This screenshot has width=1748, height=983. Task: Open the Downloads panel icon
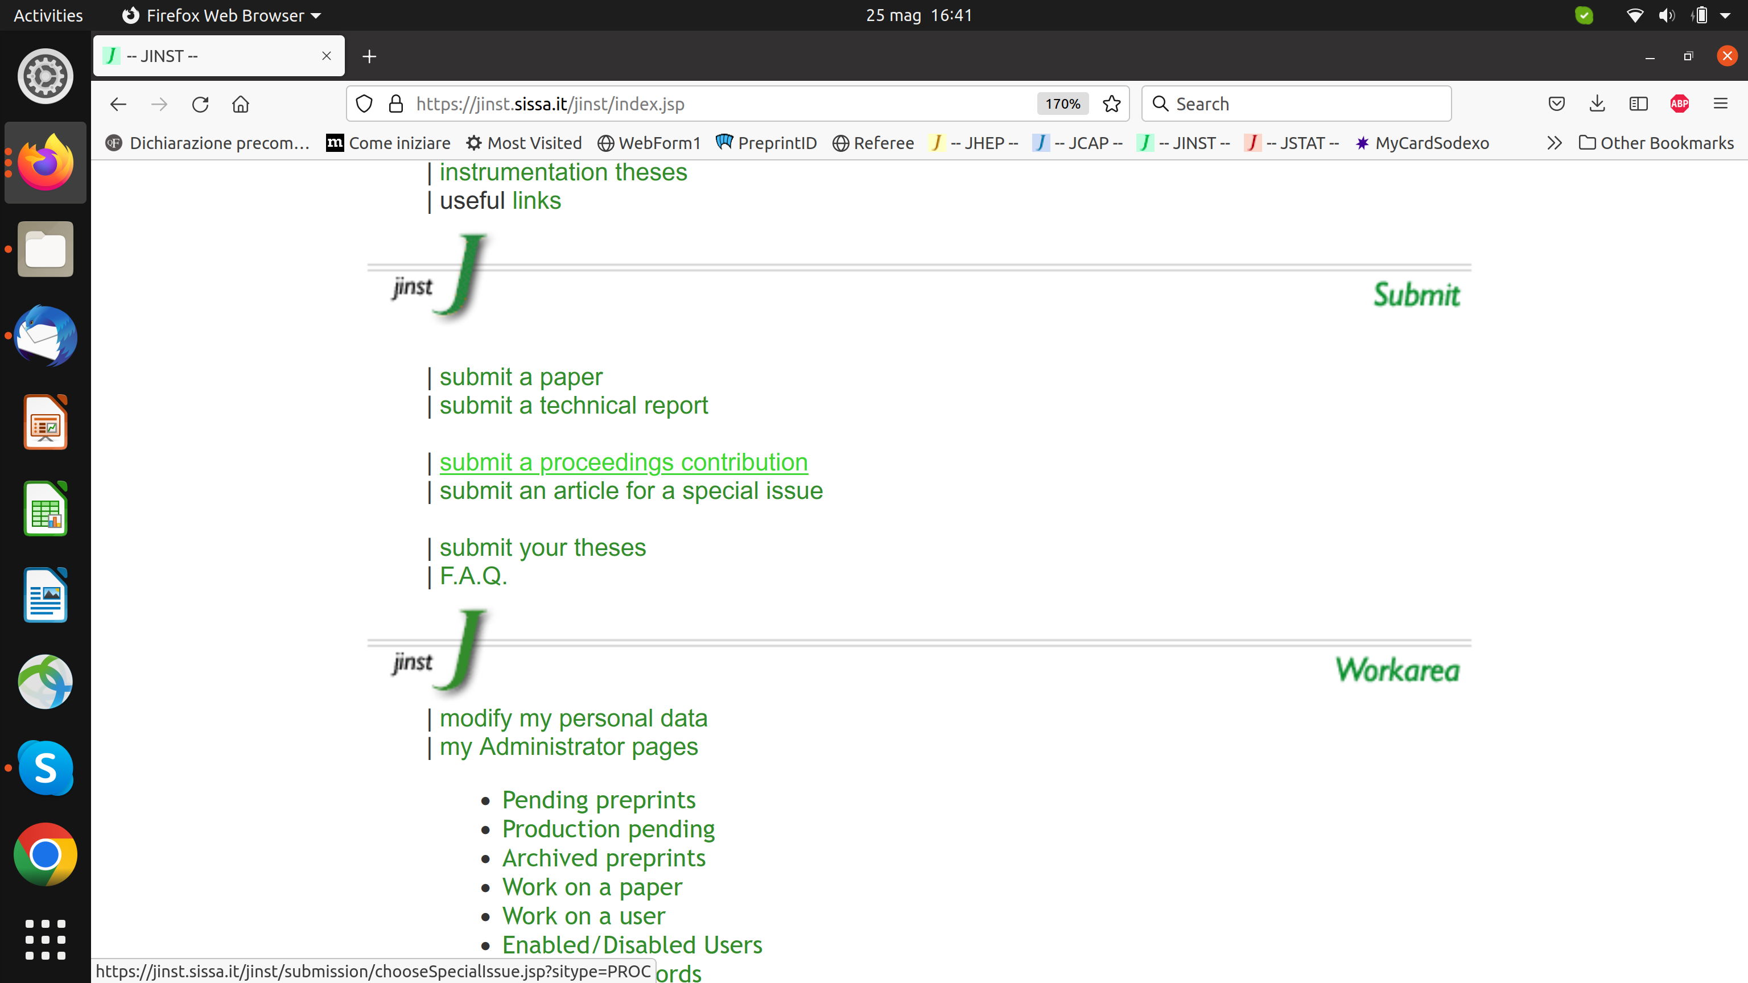click(x=1597, y=104)
